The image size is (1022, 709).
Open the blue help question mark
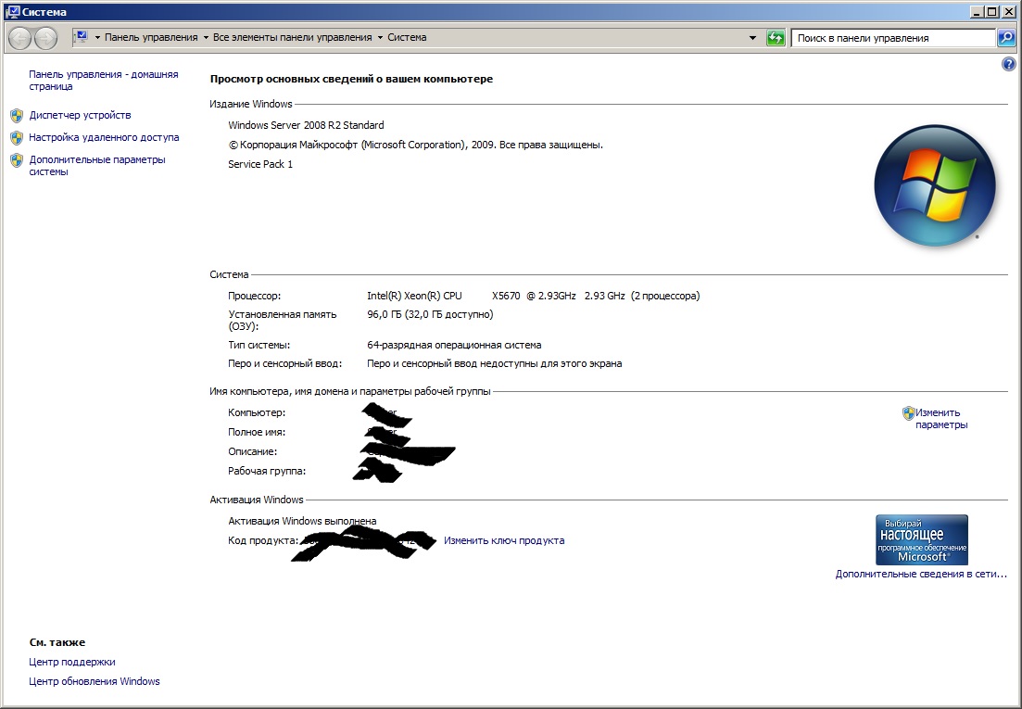point(1008,64)
